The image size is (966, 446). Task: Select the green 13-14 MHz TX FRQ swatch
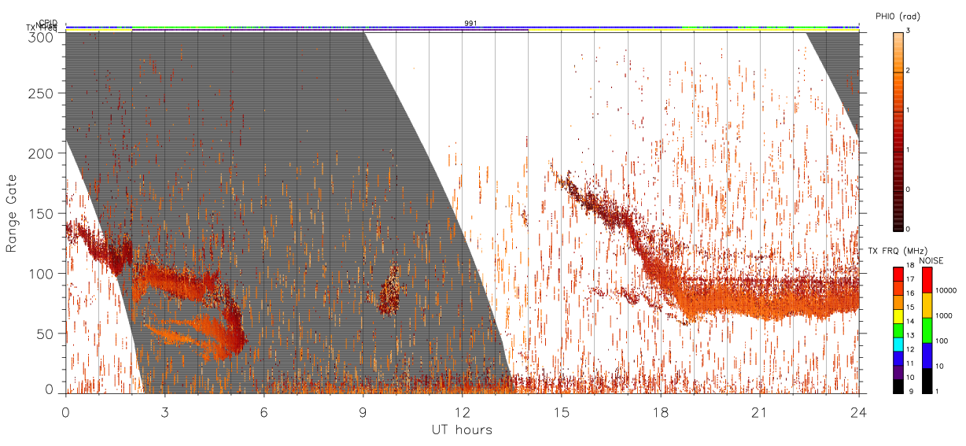[898, 330]
